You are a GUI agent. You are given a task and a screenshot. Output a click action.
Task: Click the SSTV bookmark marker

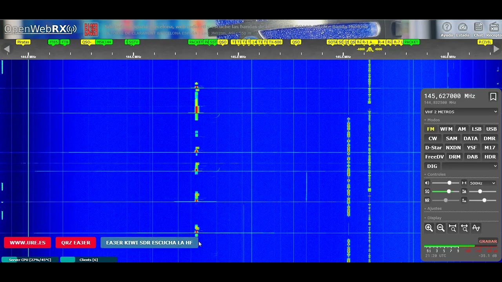pyautogui.click(x=133, y=42)
